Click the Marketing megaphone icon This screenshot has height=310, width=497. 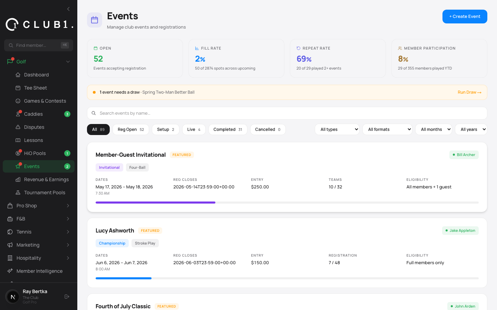(x=10, y=245)
